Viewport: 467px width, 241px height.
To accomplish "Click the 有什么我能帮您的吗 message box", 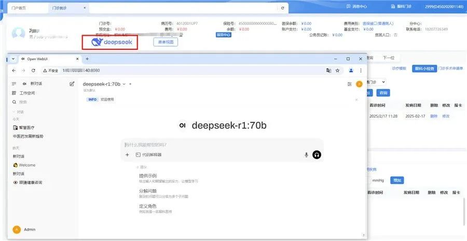I will (222, 145).
